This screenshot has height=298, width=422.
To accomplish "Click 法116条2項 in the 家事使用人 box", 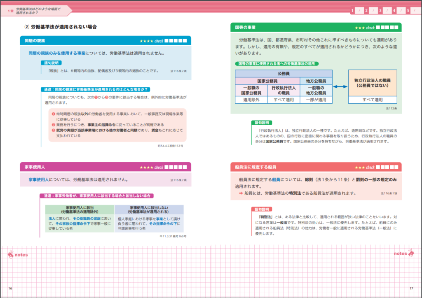I will coord(178,180).
